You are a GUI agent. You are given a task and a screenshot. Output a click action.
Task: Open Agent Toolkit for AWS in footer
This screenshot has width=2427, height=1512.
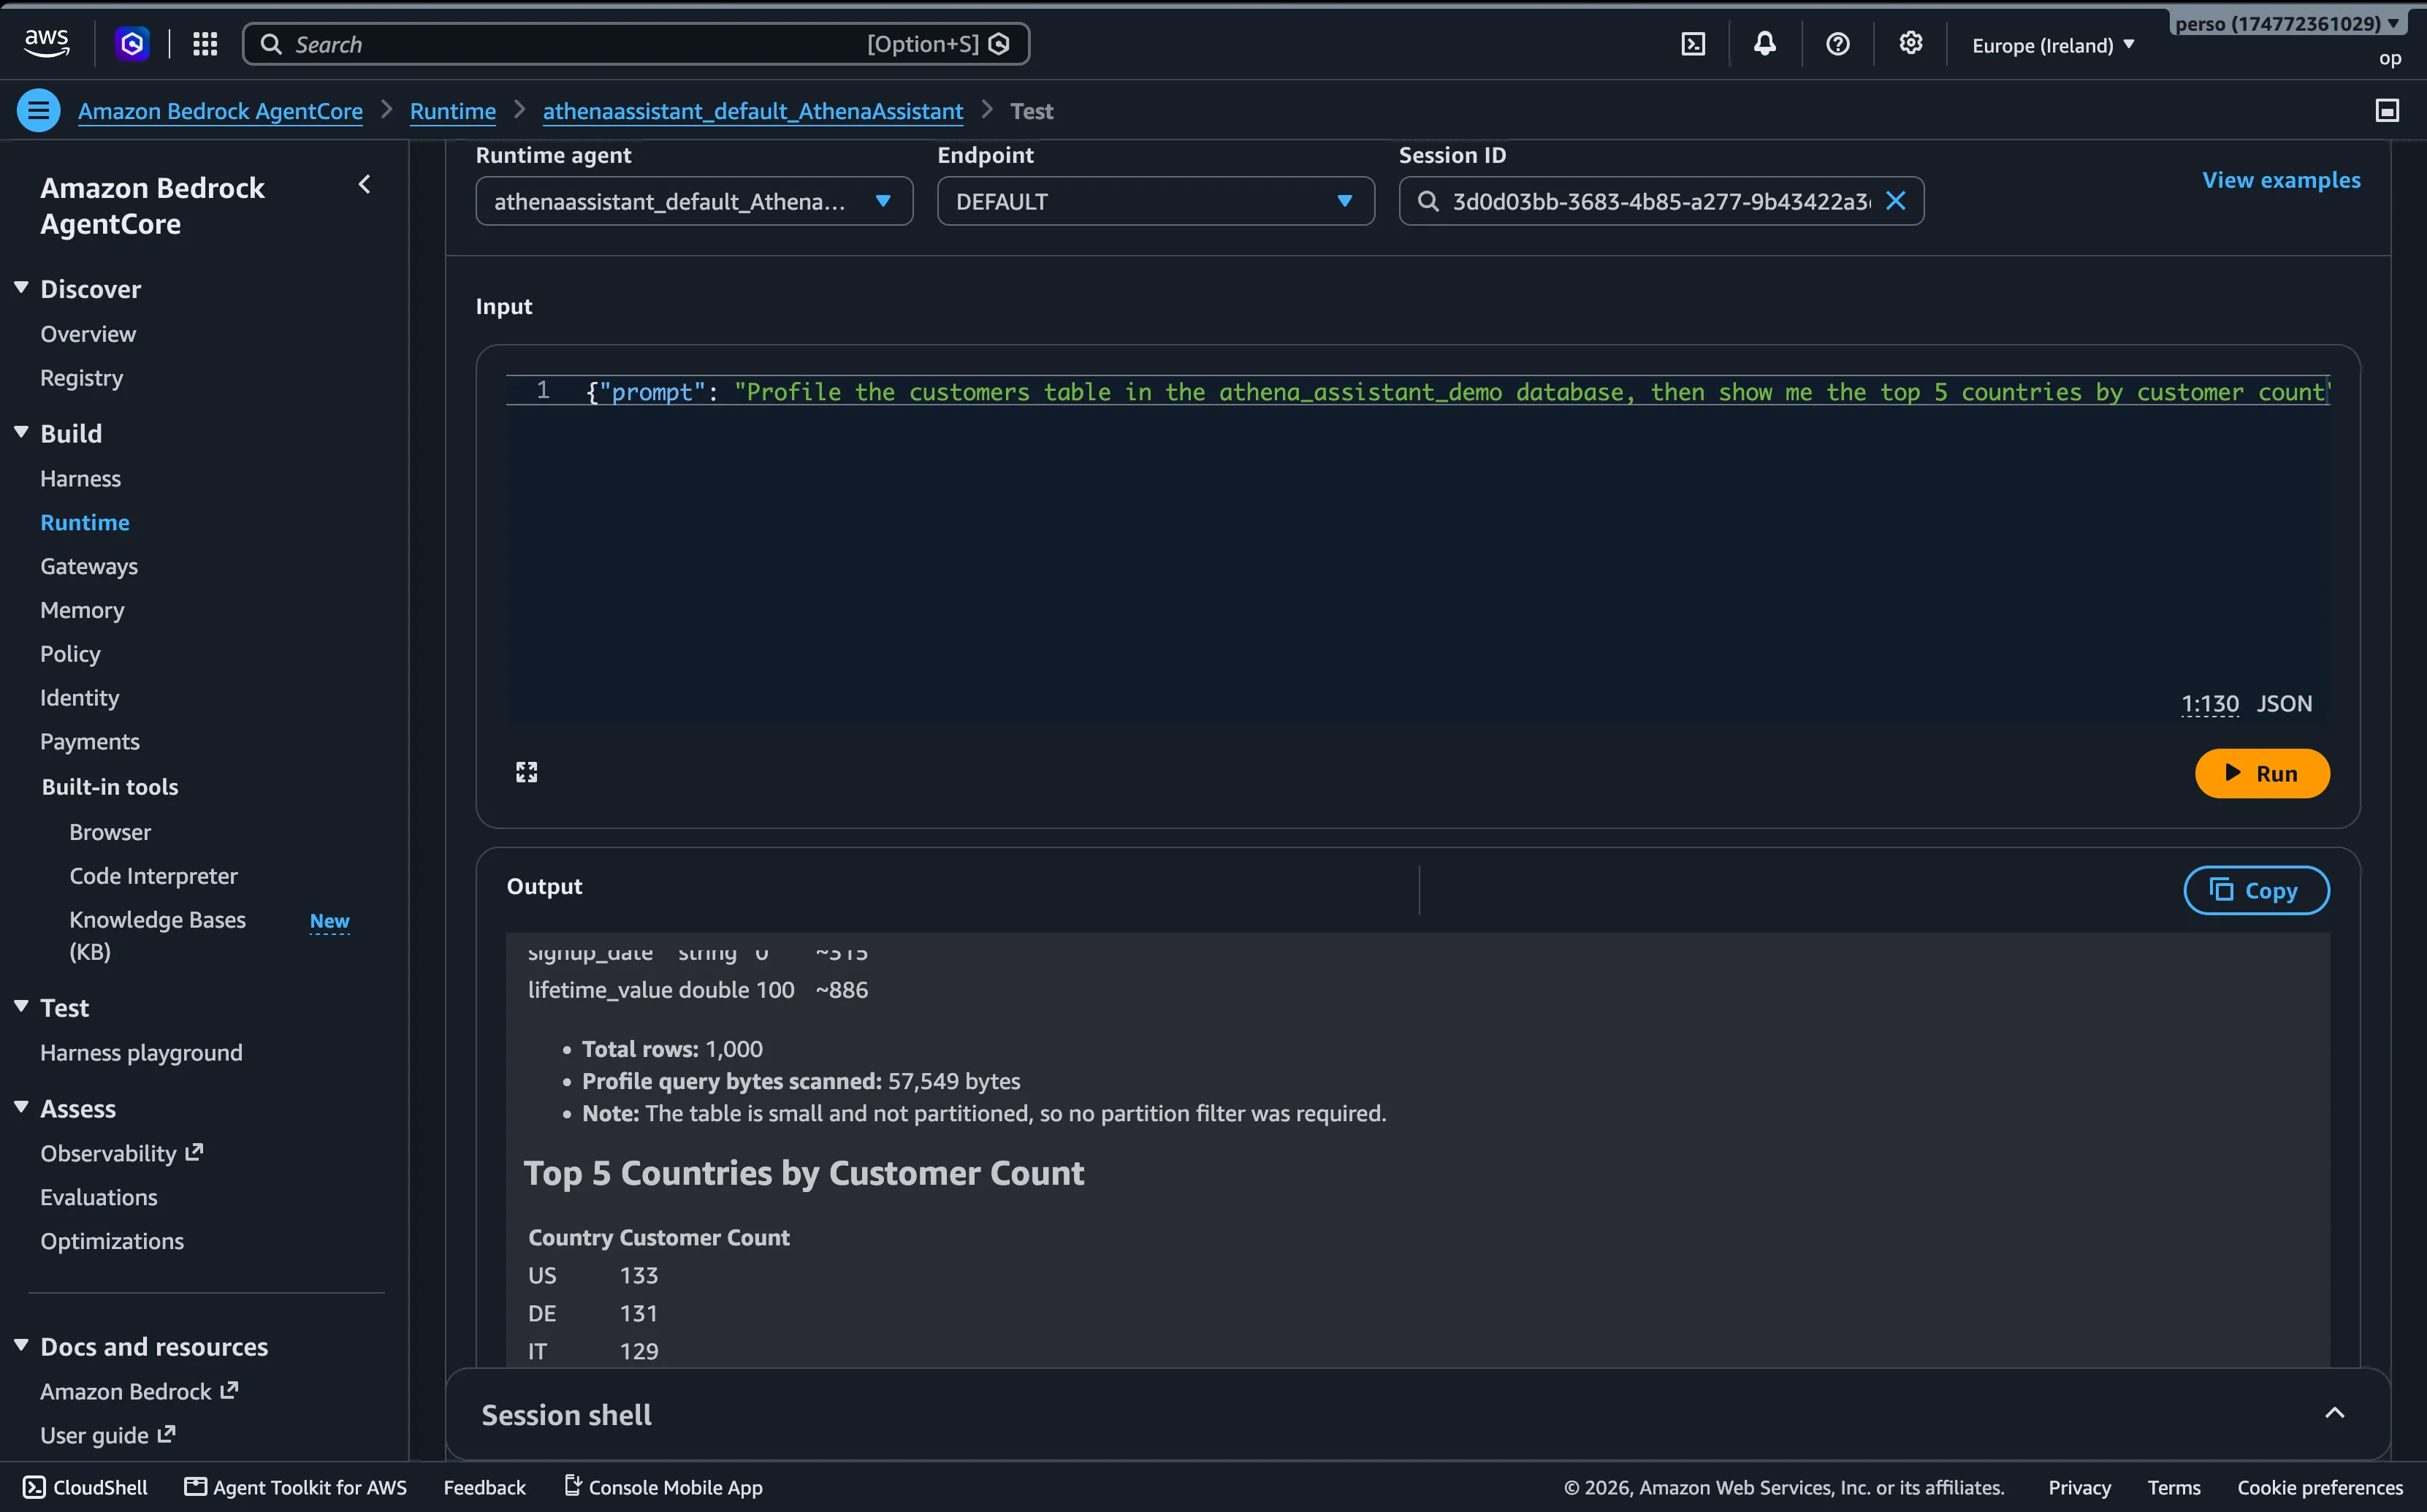[x=296, y=1487]
